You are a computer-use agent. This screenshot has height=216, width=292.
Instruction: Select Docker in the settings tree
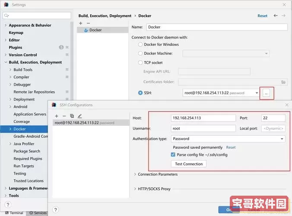pos(24,129)
